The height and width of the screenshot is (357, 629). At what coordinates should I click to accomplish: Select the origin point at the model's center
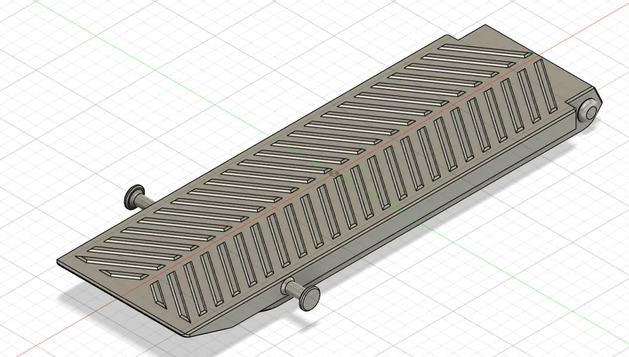[334, 174]
